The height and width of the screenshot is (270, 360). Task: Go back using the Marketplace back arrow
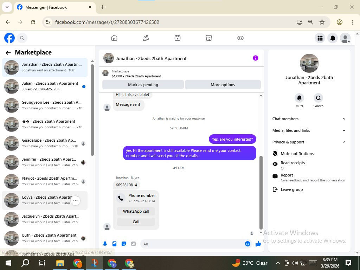[x=8, y=53]
